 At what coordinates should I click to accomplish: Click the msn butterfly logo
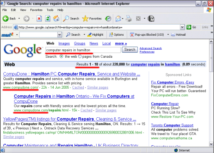coord(7,35)
